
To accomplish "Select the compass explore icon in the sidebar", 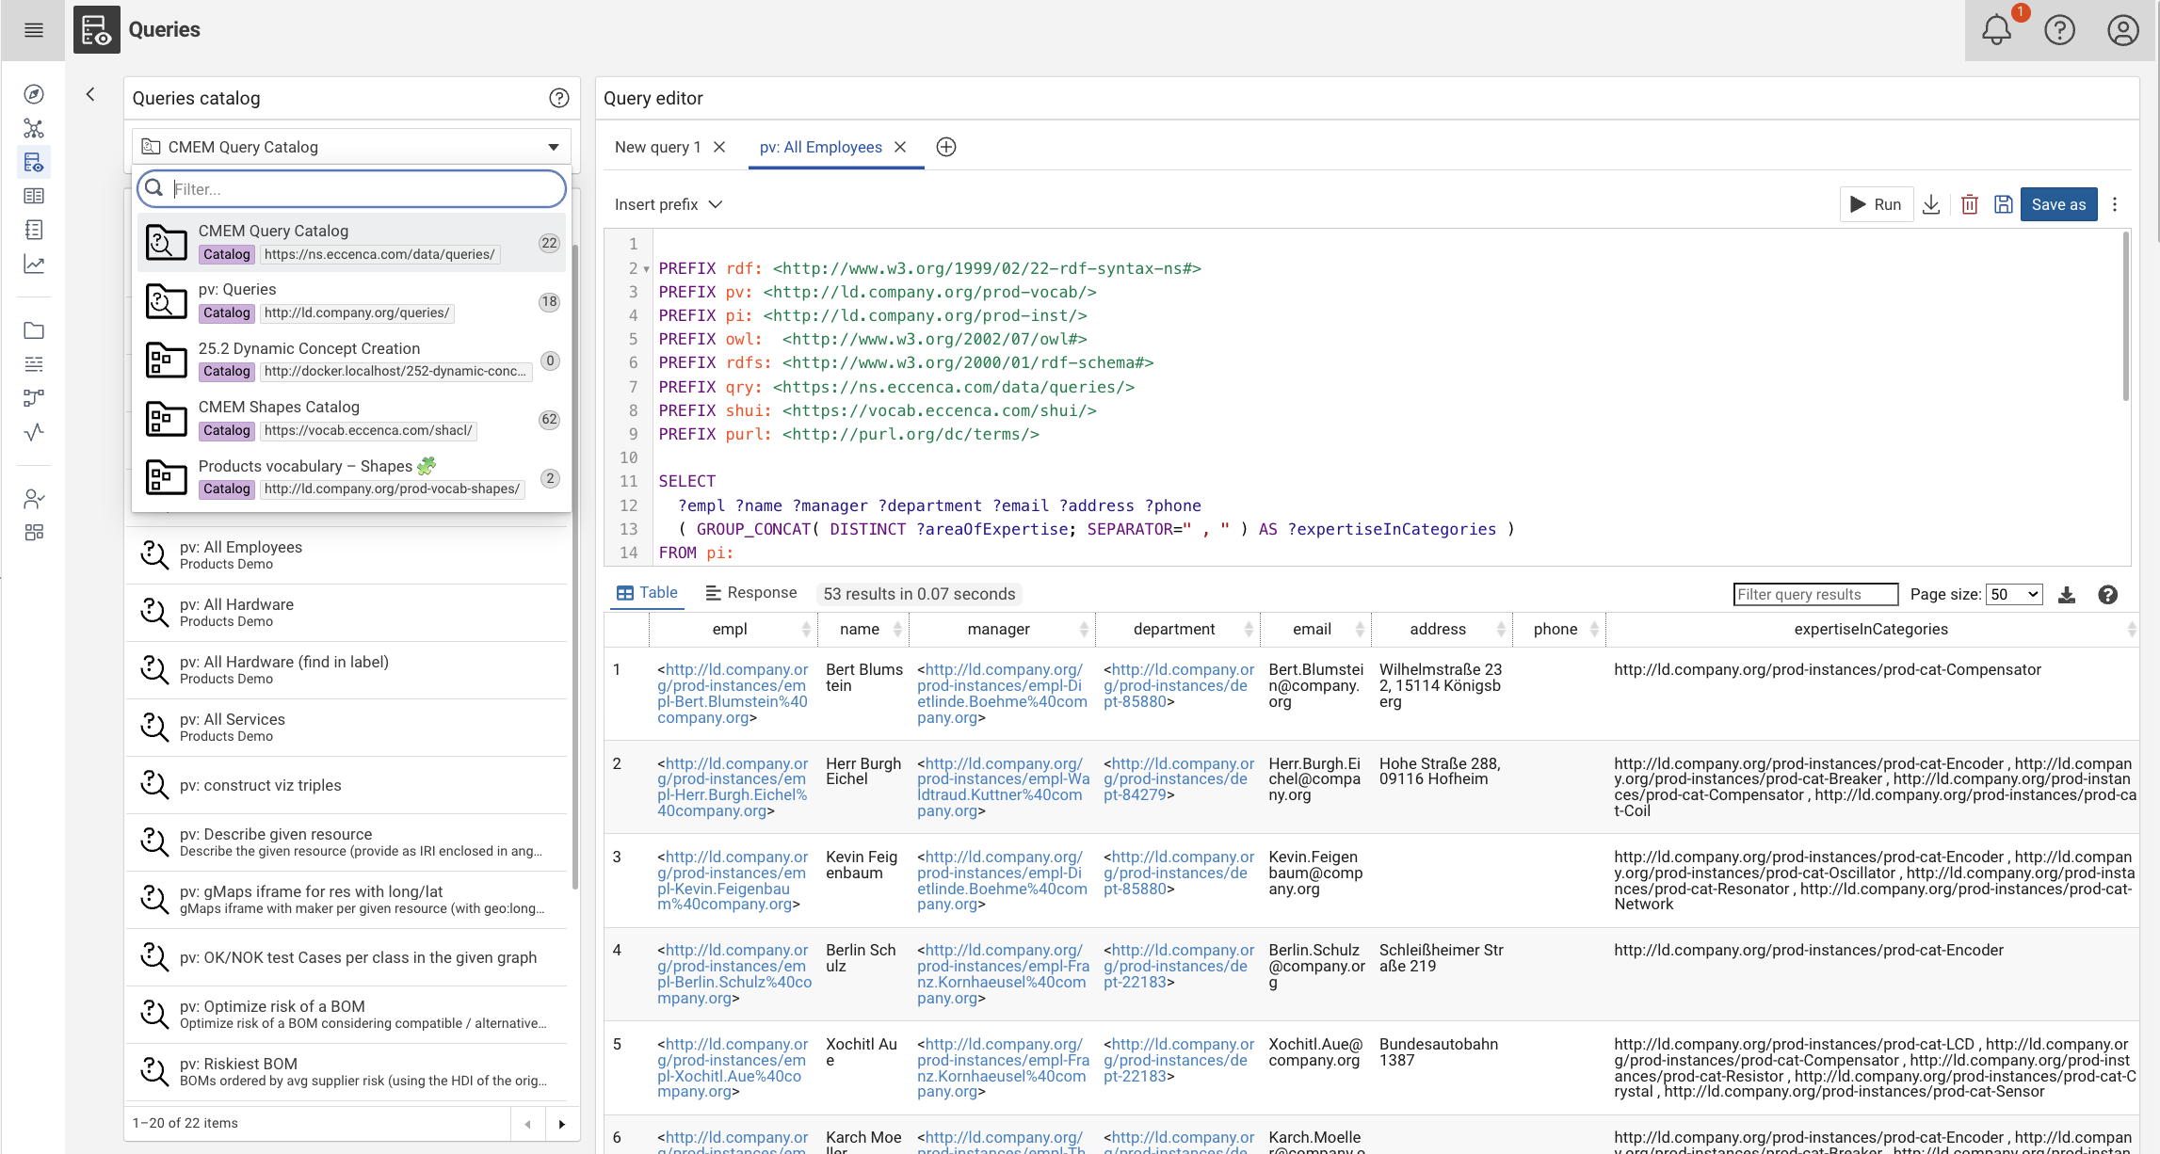I will (33, 94).
